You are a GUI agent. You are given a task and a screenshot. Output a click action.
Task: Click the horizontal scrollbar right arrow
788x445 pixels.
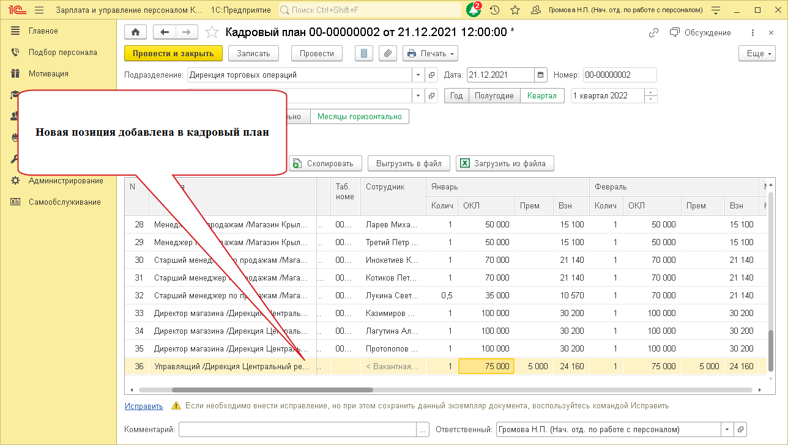pos(759,389)
